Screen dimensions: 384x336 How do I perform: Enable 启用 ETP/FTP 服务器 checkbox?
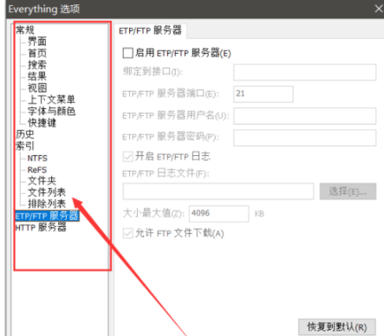(x=127, y=53)
